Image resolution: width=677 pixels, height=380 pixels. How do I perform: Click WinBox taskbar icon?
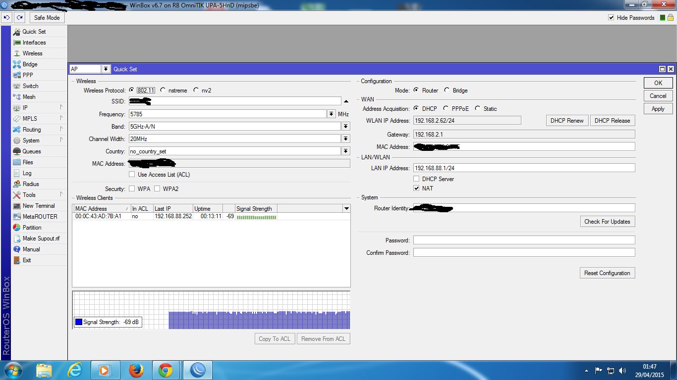[198, 370]
